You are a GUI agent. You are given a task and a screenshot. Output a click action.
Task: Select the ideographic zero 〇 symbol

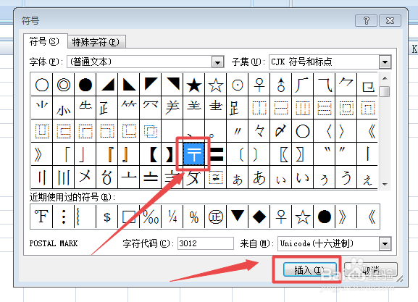303,131
